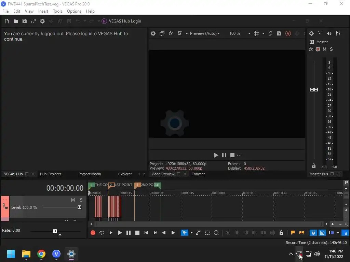The width and height of the screenshot is (350, 262).
Task: Play timeline from transport bar
Action: click(120, 233)
